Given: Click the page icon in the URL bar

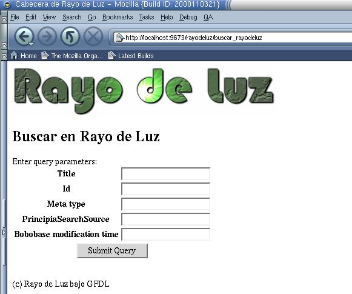Looking at the screenshot, I should [x=119, y=38].
